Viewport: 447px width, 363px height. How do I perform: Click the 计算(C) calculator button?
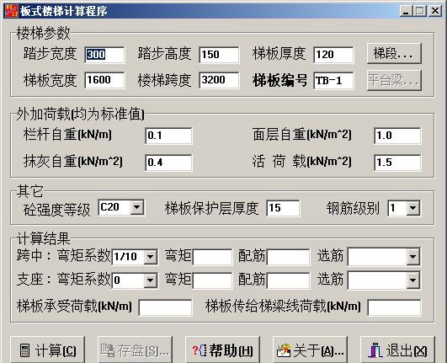pyautogui.click(x=47, y=350)
